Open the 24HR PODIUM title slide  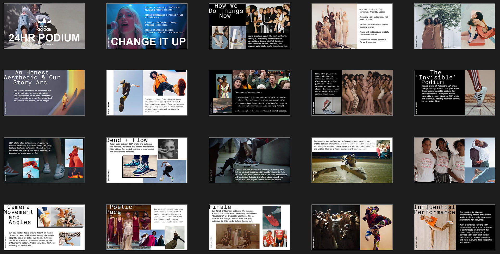click(x=44, y=26)
